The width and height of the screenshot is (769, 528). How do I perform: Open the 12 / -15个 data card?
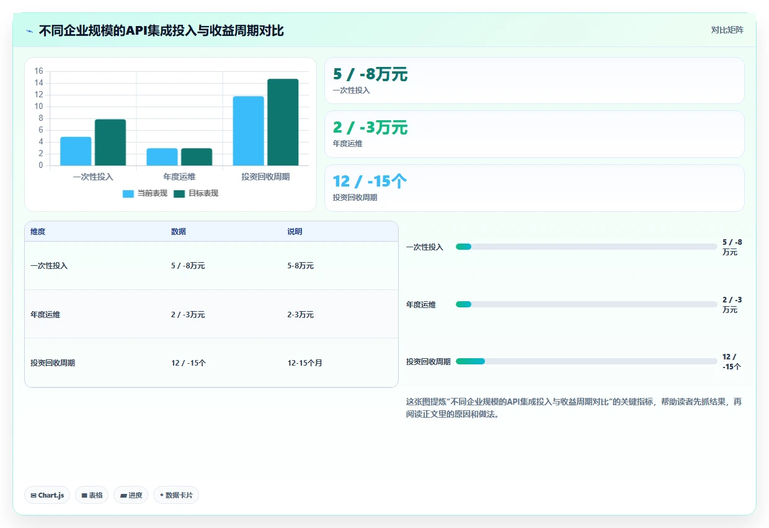pyautogui.click(x=534, y=188)
